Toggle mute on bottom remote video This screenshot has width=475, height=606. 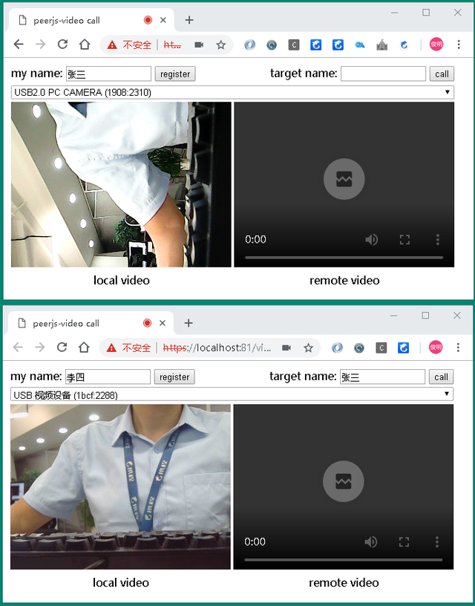[370, 541]
